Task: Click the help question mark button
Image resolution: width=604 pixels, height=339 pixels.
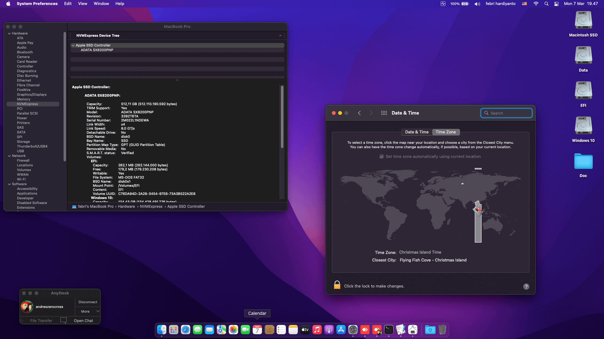Action: pos(526,287)
